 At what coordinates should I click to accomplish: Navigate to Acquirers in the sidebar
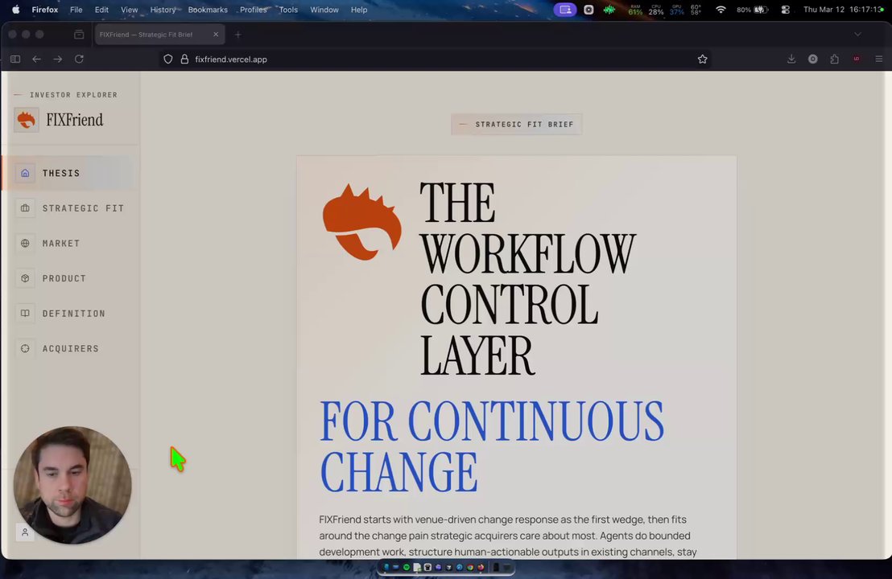coord(71,348)
